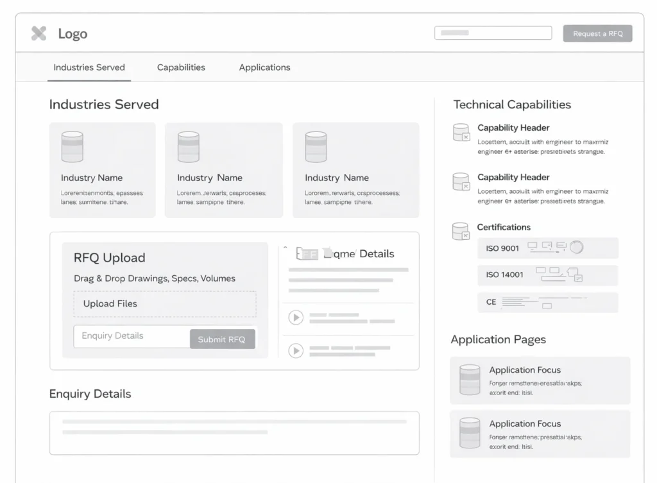
Task: Play the second video preview
Action: 296,350
